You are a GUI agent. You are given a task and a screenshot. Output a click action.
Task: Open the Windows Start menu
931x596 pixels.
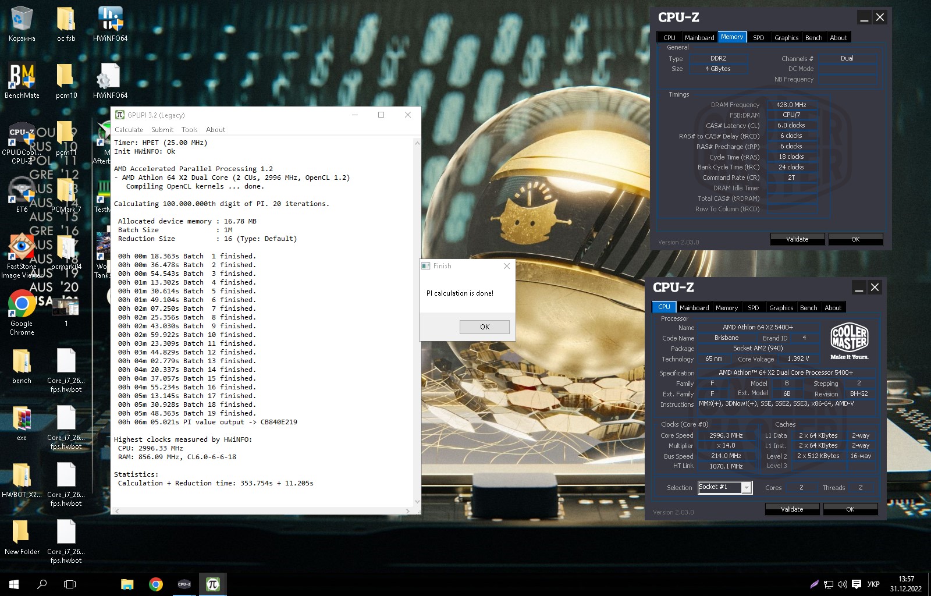14,584
